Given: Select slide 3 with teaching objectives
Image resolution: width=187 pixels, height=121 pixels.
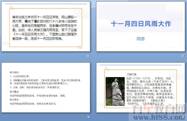Looking at the screenshot, I should tap(46, 88).
